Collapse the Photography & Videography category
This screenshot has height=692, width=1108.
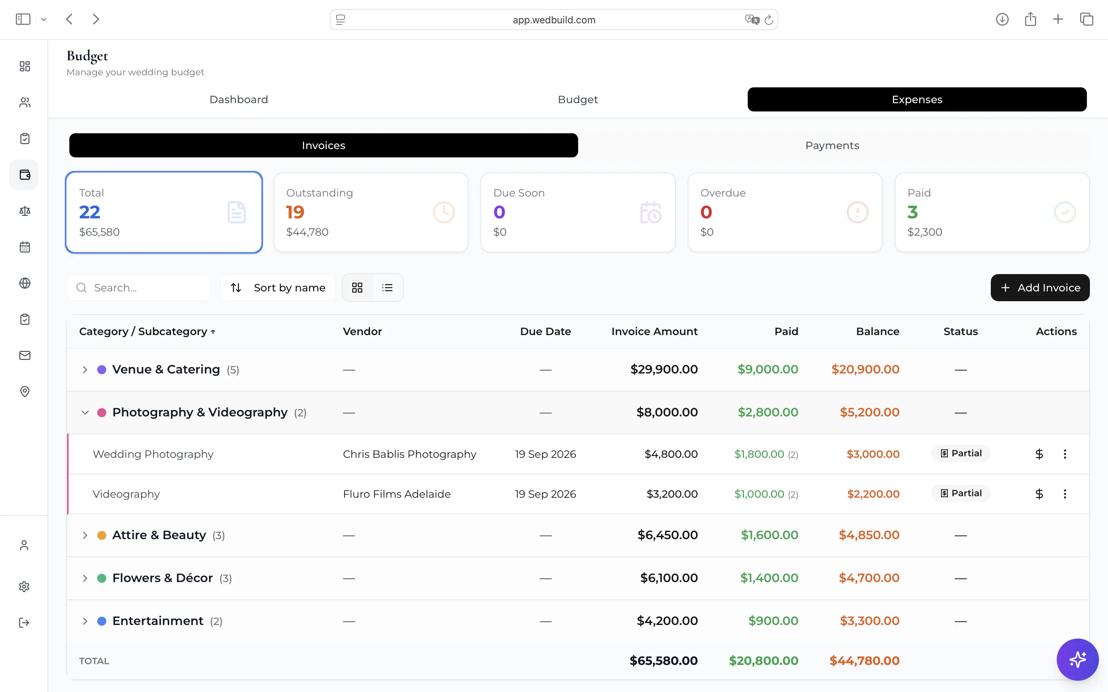click(85, 413)
